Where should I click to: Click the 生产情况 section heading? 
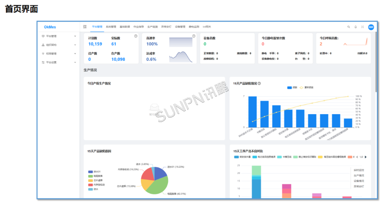point(90,70)
